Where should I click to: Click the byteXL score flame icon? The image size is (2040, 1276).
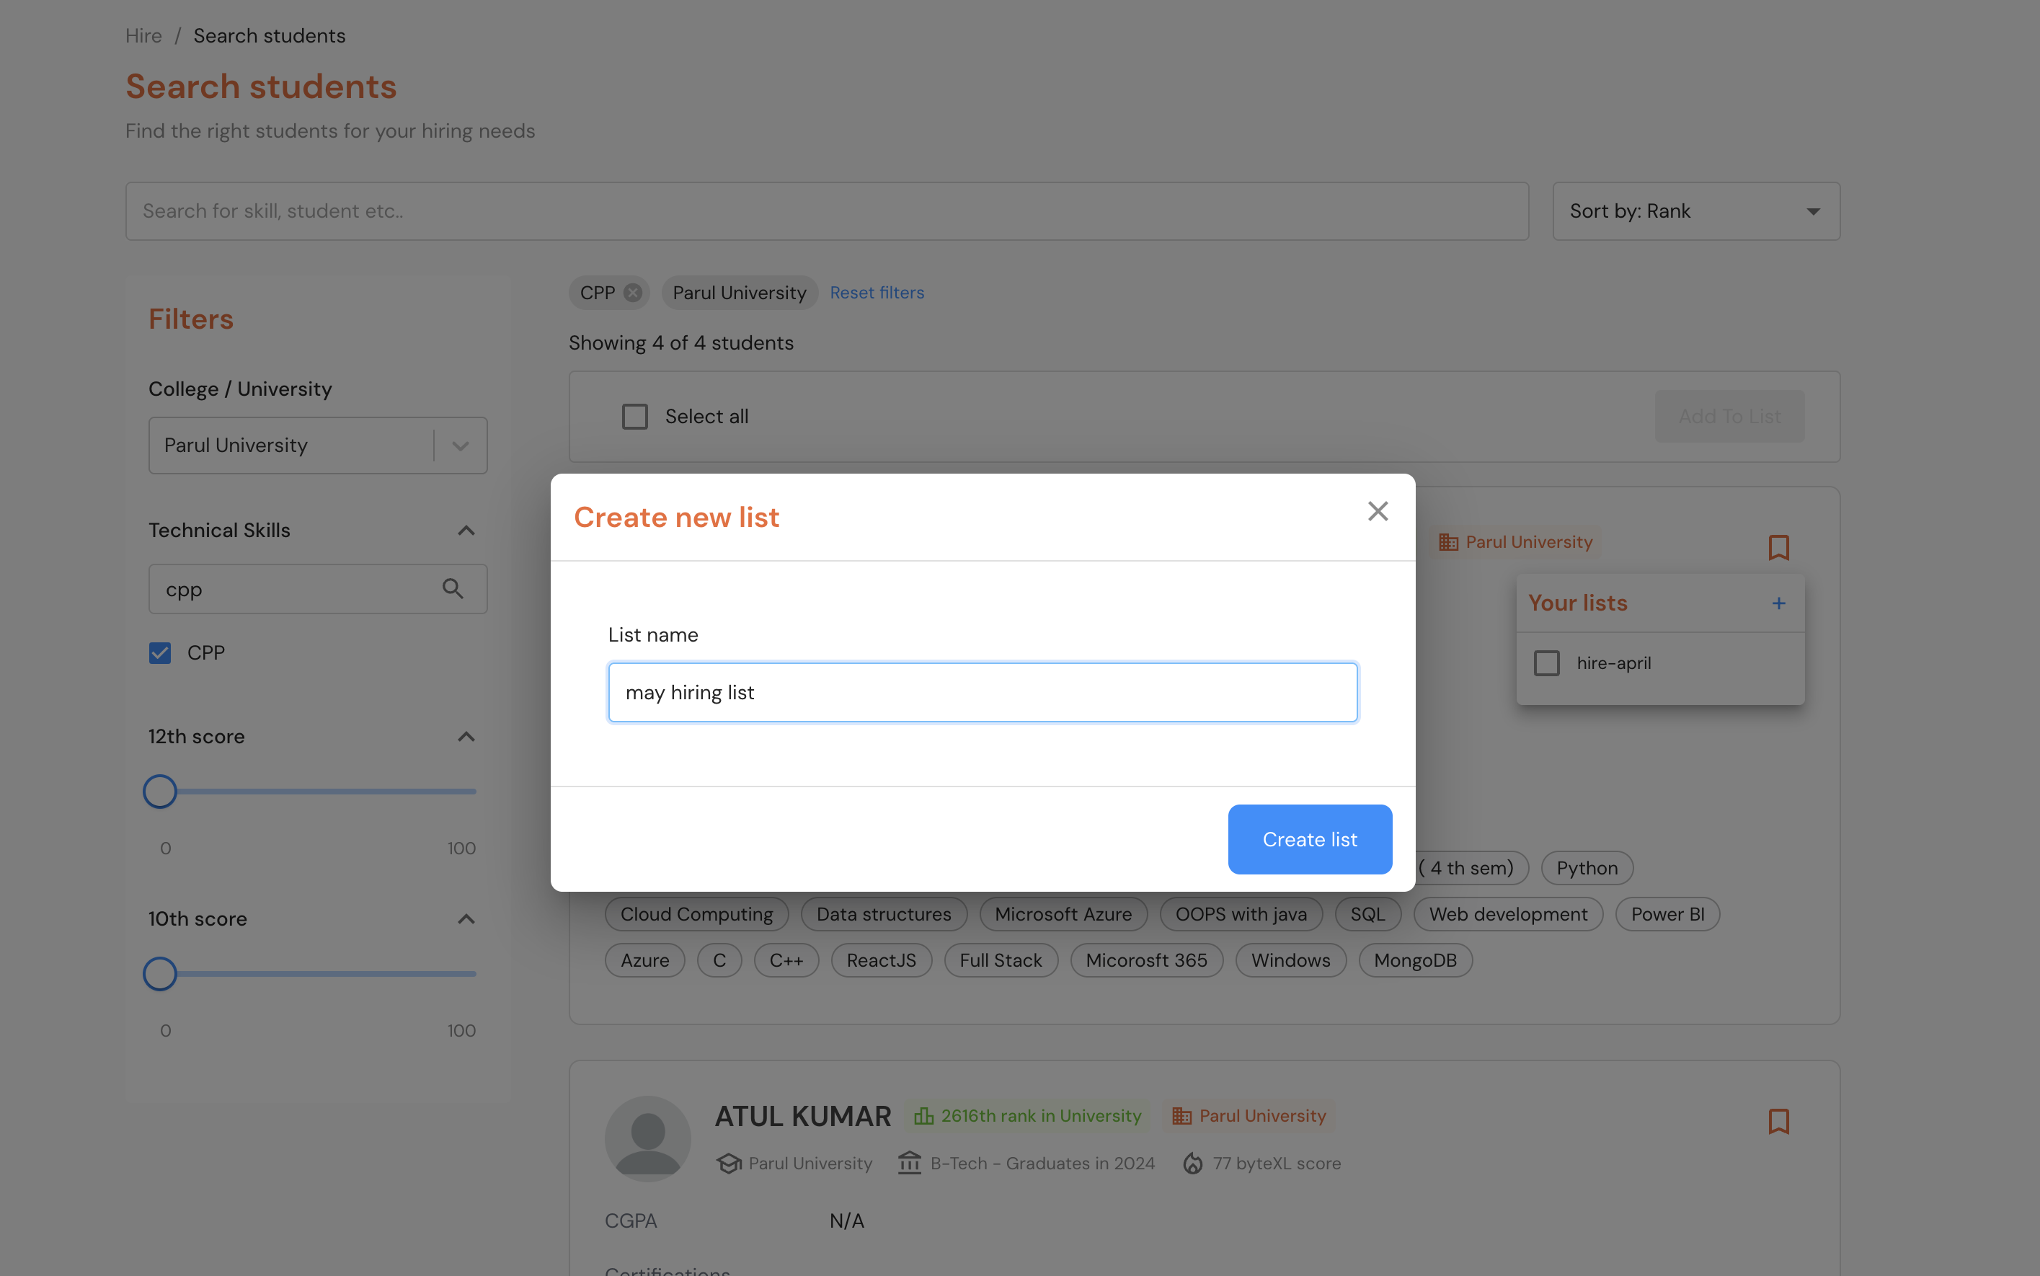1192,1163
